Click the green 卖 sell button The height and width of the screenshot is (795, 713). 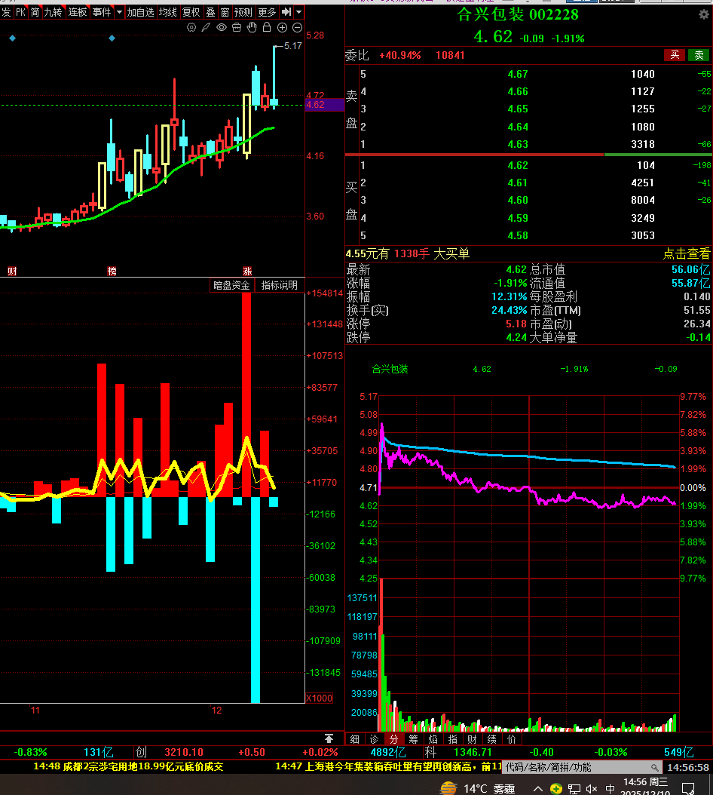click(699, 55)
